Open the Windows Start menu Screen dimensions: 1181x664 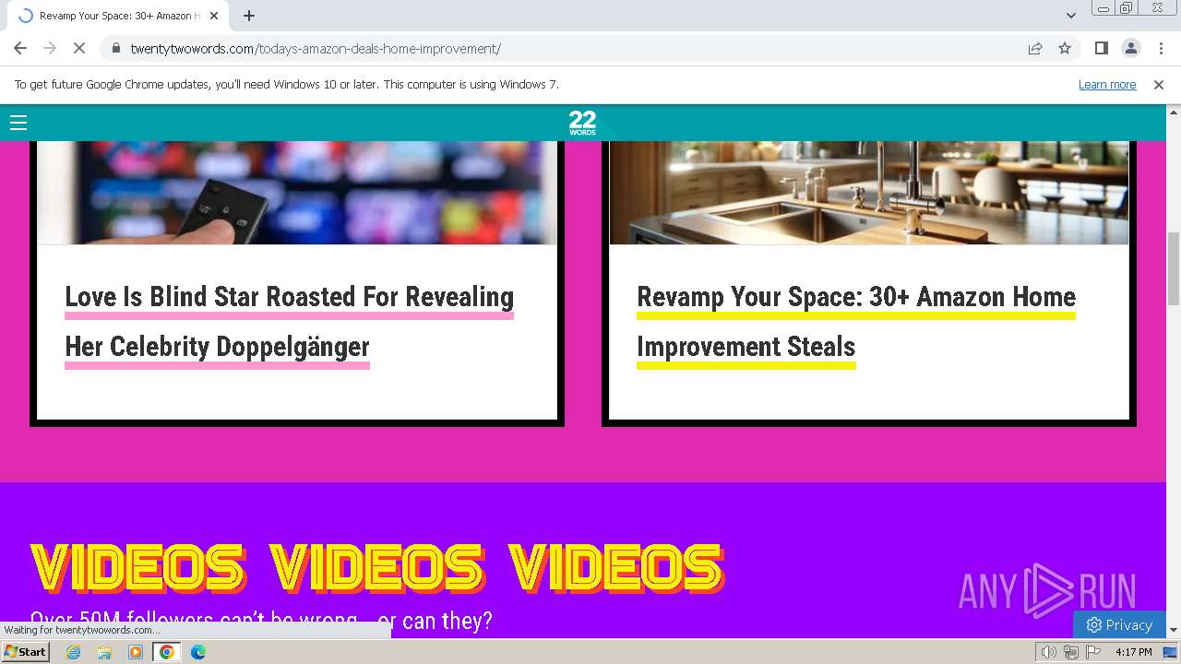click(25, 652)
